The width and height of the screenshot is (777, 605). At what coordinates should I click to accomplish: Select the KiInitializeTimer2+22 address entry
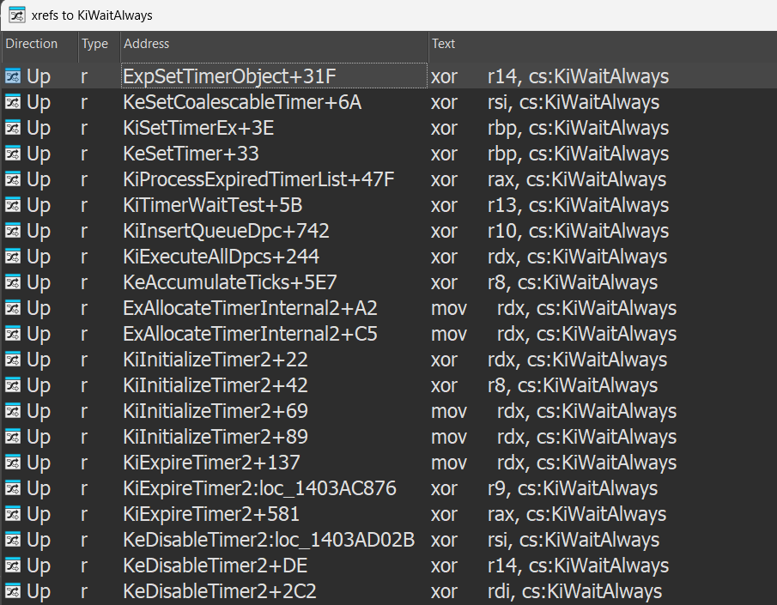(x=215, y=360)
